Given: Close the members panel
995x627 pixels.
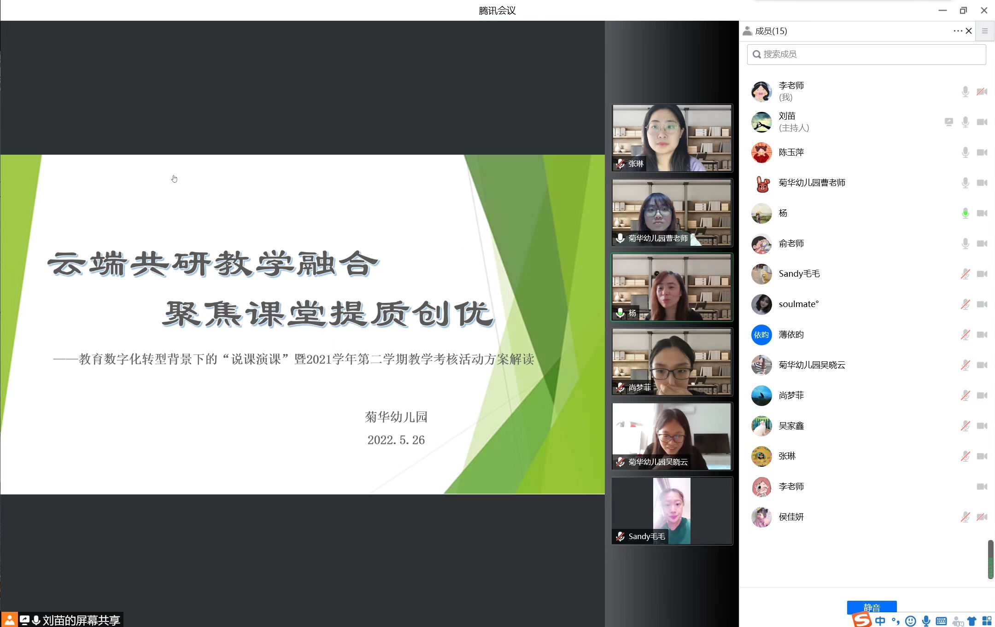Looking at the screenshot, I should point(969,31).
